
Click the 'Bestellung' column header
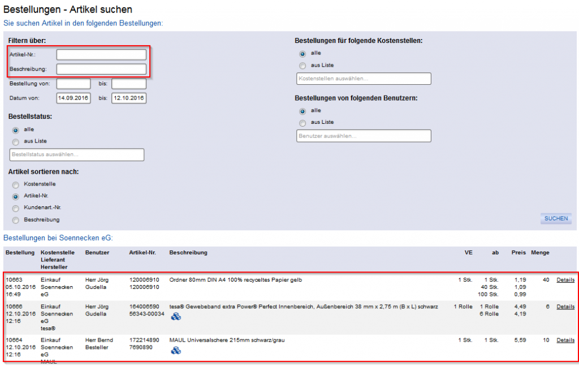coord(20,253)
